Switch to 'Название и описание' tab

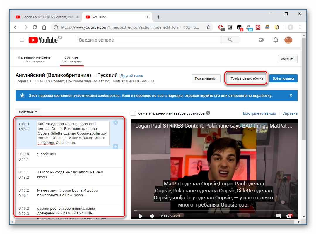34,59
